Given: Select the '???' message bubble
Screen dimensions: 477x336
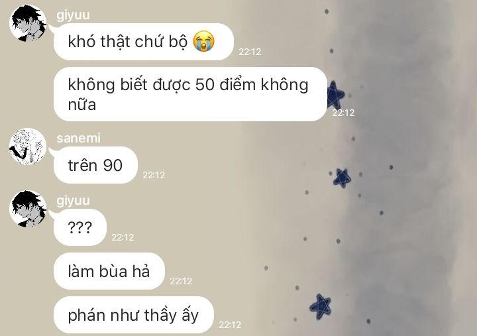Looking at the screenshot, I should point(80,227).
